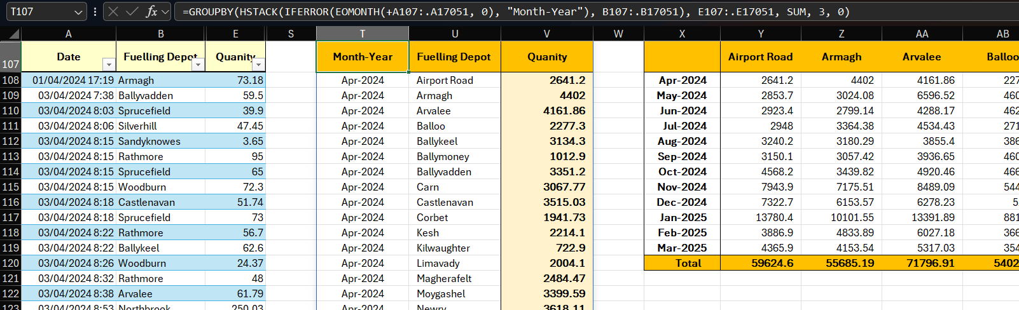
Task: Click the Armagh pivot column header
Action: pyautogui.click(x=842, y=57)
